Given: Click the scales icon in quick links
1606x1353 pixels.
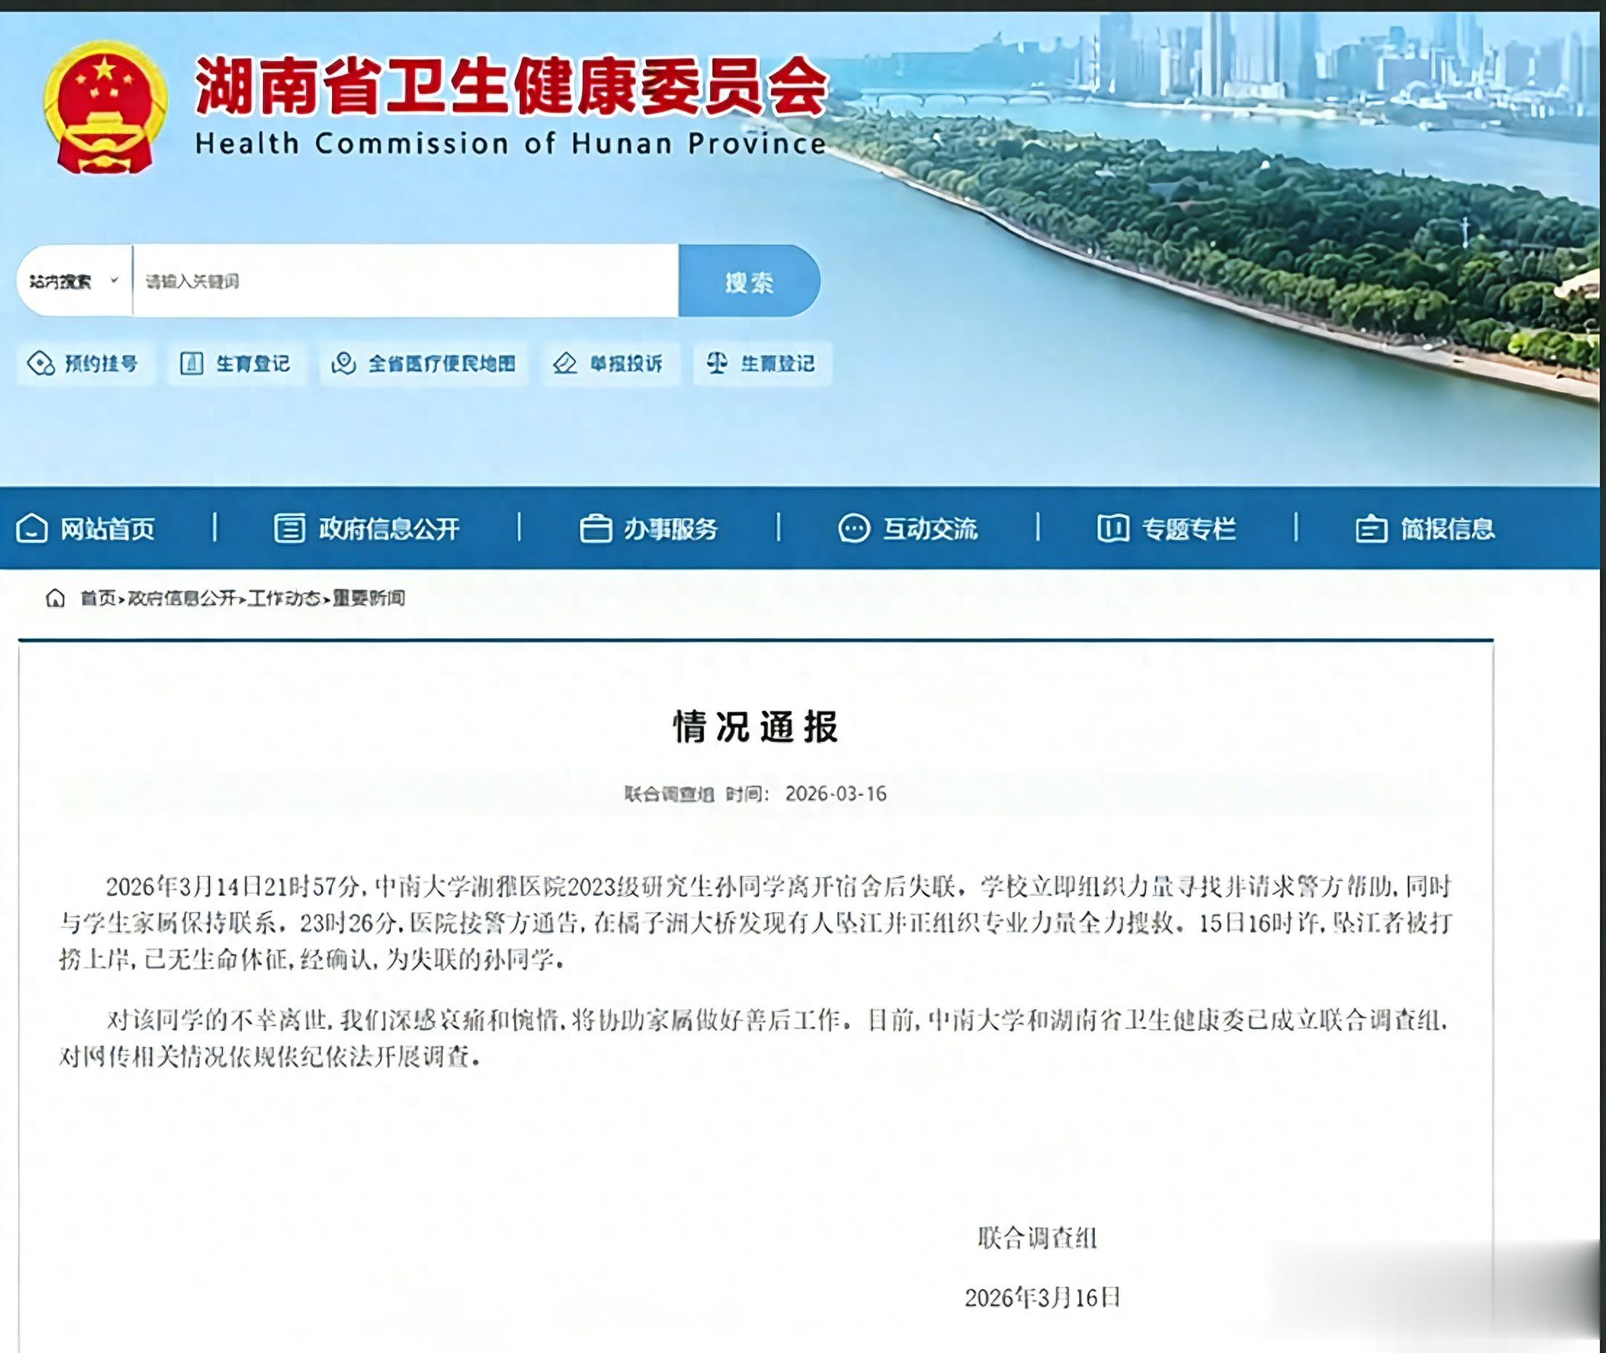Looking at the screenshot, I should point(717,363).
